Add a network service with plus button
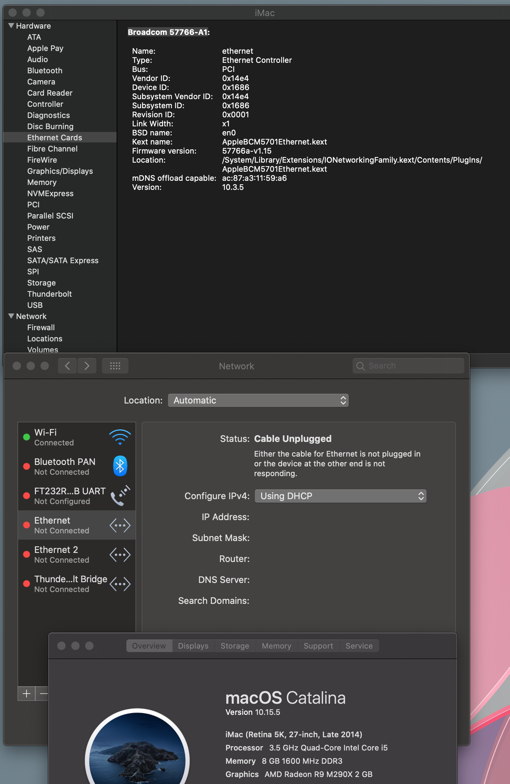 pos(27,693)
